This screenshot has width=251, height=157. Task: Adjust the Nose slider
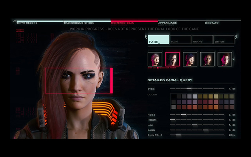pyautogui.click(x=184, y=115)
